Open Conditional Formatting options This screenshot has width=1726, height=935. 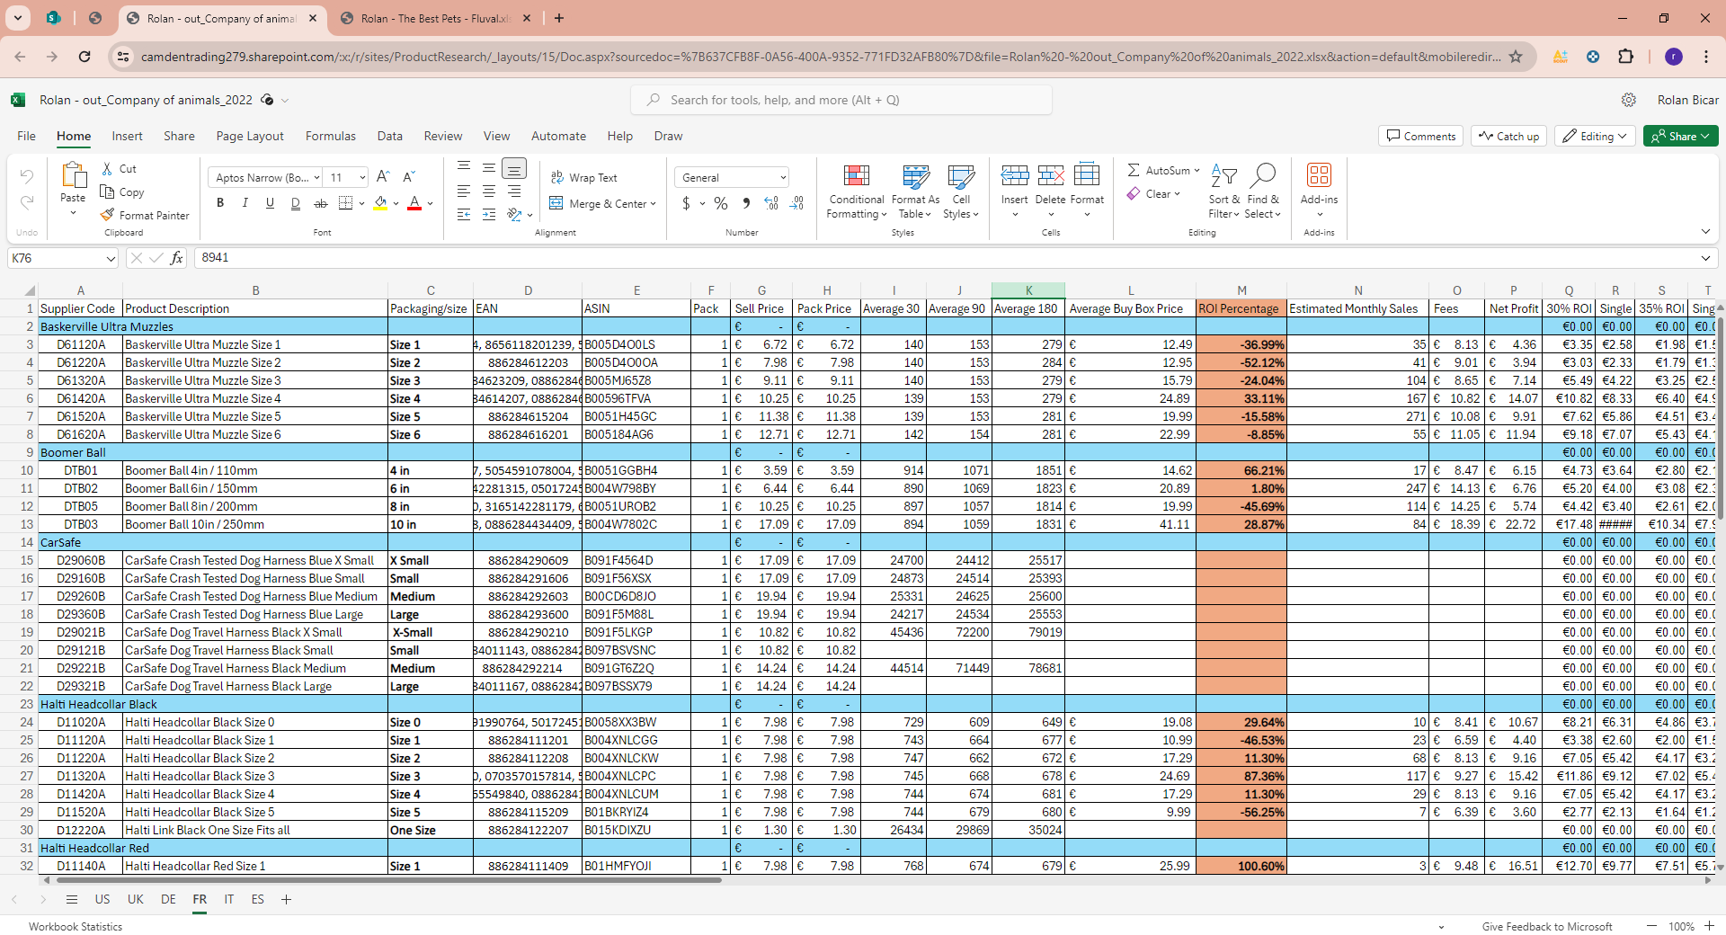857,192
